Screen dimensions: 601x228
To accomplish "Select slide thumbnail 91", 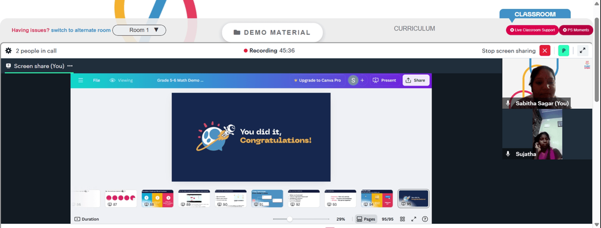I will pos(267,199).
